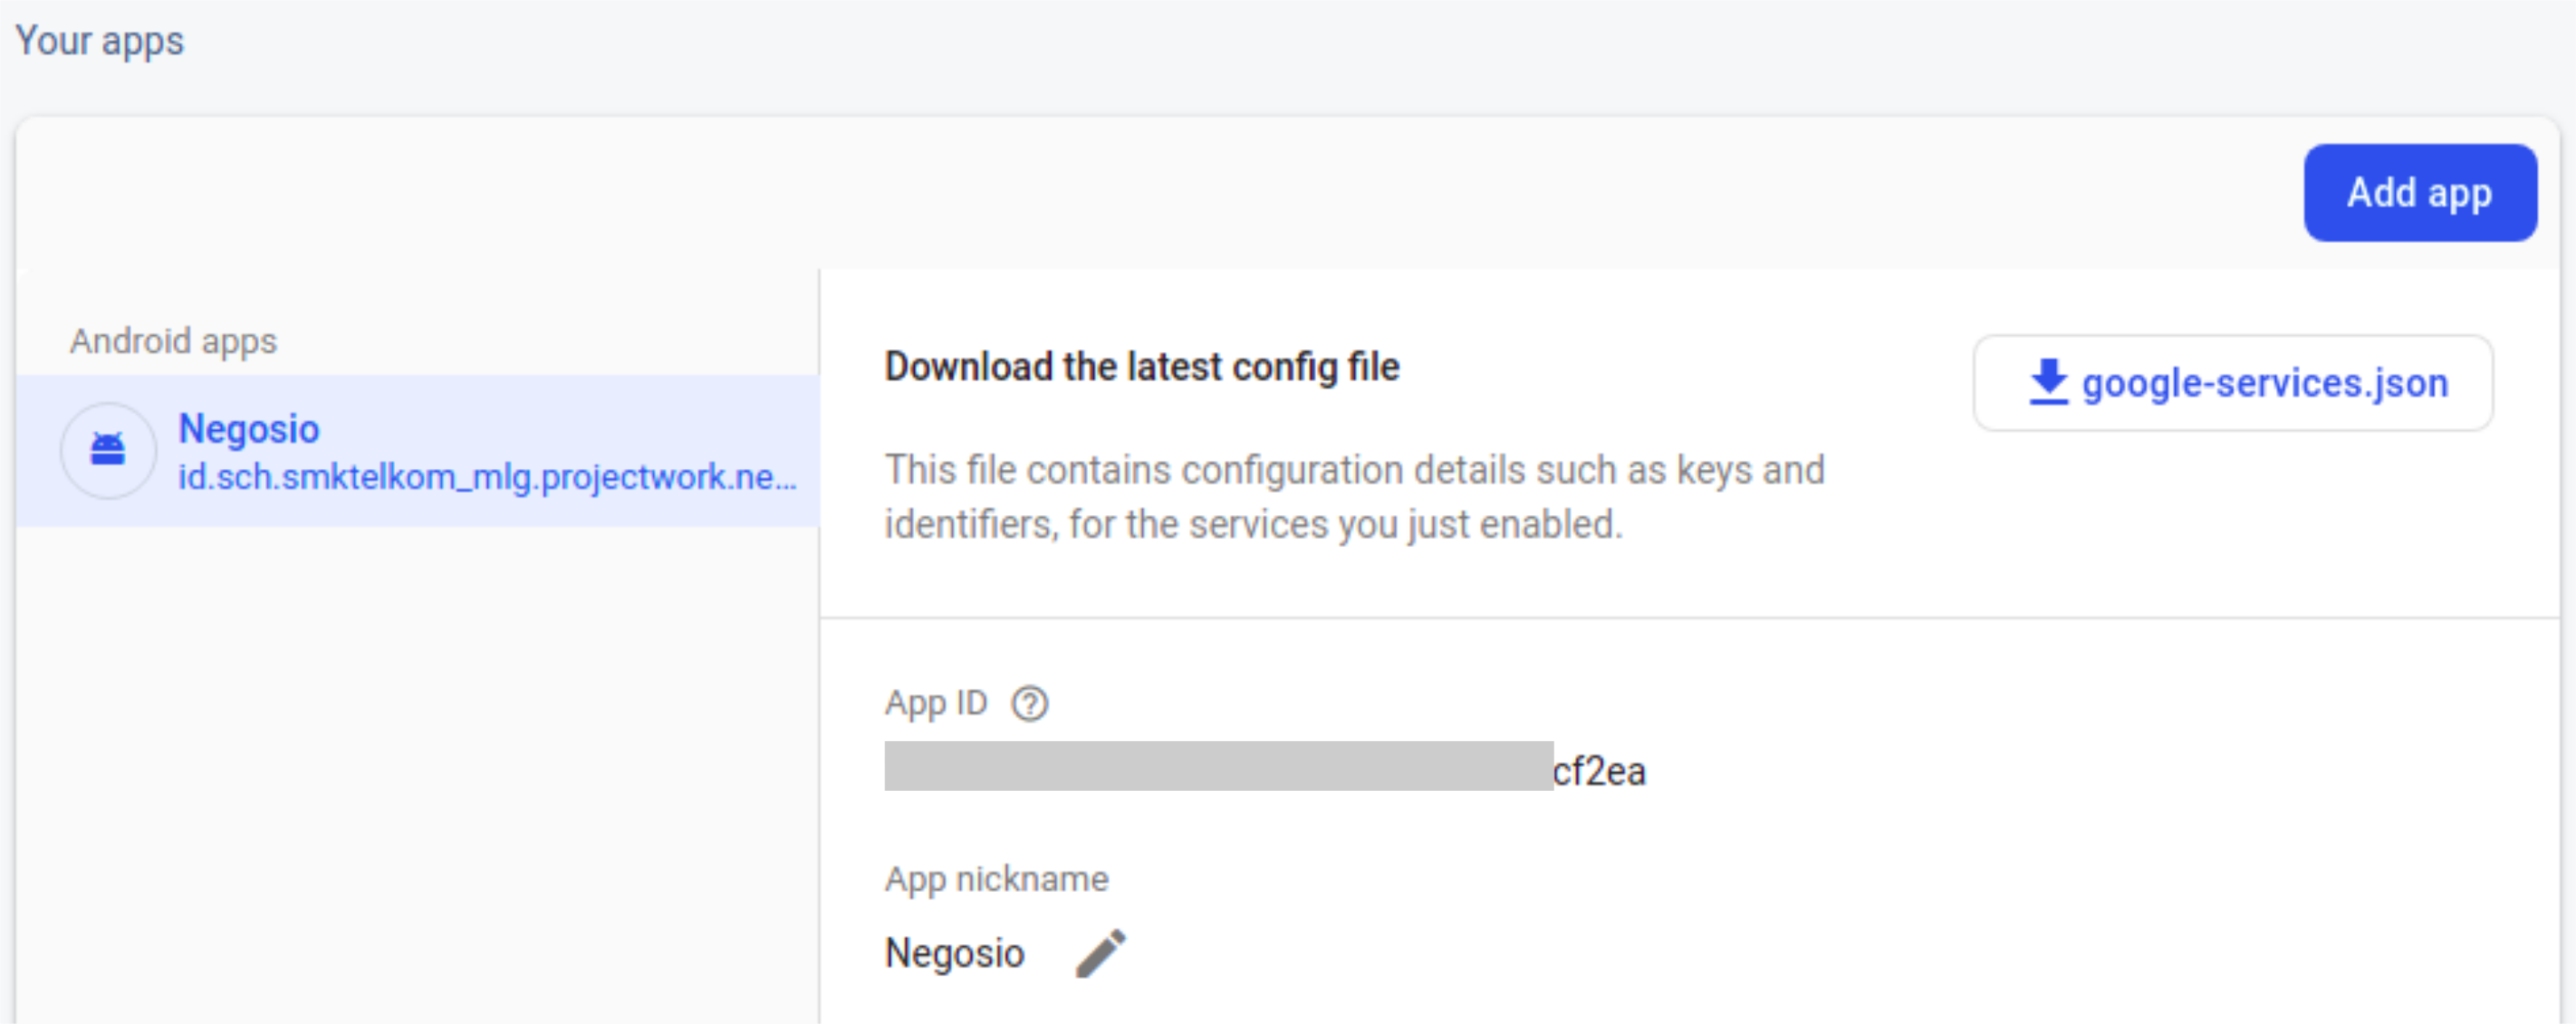Click the config file description paragraph
This screenshot has height=1024, width=2576.
point(1354,496)
